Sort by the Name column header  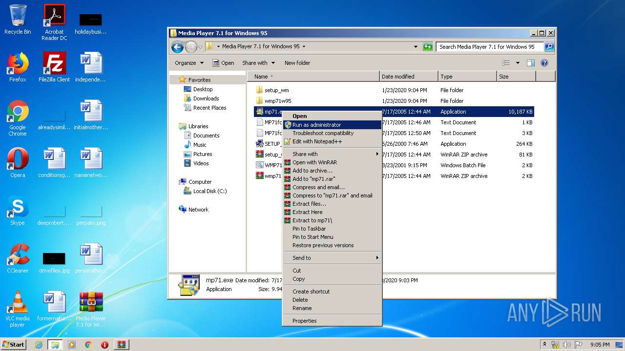point(313,77)
